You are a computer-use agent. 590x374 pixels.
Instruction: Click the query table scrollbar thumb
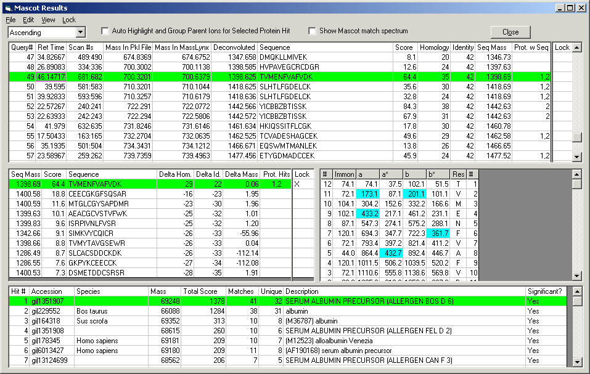click(577, 137)
